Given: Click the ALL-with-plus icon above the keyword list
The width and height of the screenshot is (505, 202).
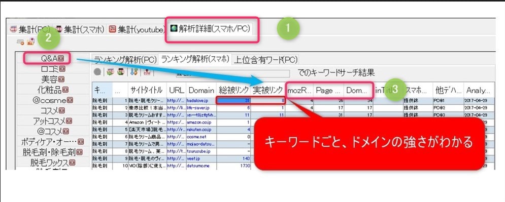Looking at the screenshot, I should [30, 42].
